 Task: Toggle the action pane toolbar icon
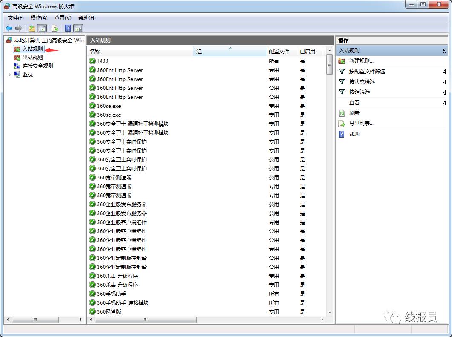[x=78, y=28]
